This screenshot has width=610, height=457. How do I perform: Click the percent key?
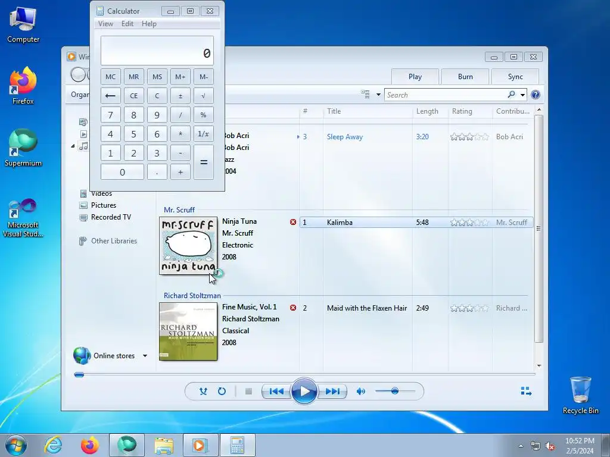[x=204, y=115]
